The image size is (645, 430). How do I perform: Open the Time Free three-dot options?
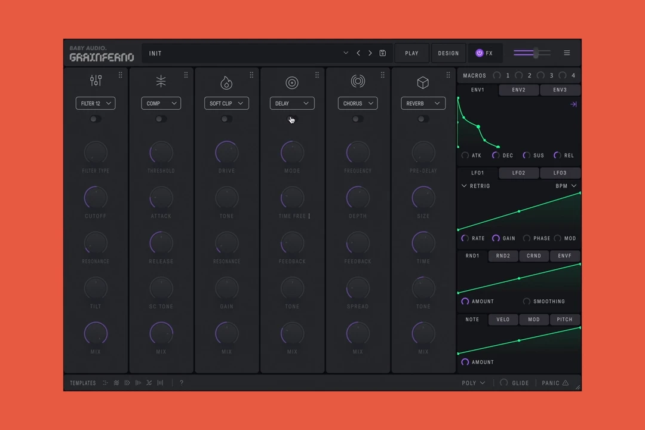(x=309, y=216)
